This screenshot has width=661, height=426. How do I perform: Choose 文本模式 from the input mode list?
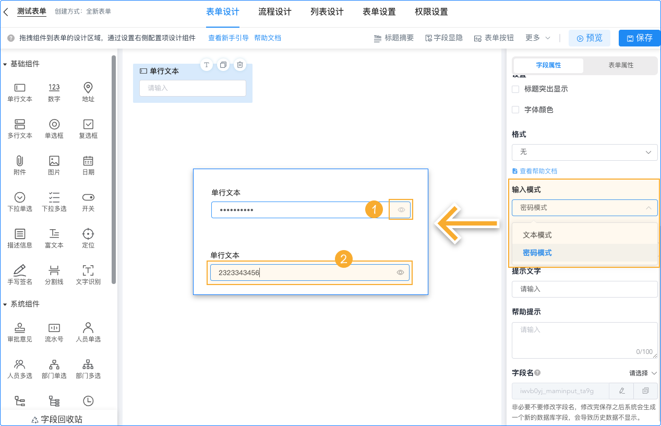(x=537, y=235)
